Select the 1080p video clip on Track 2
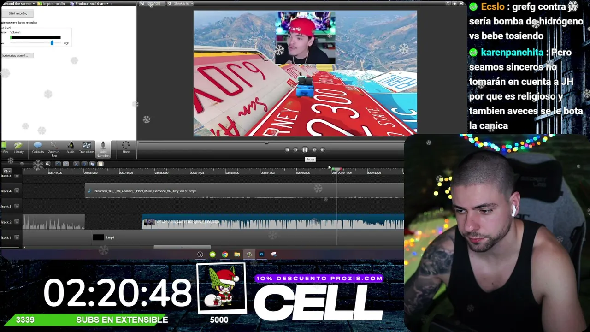 click(273, 222)
